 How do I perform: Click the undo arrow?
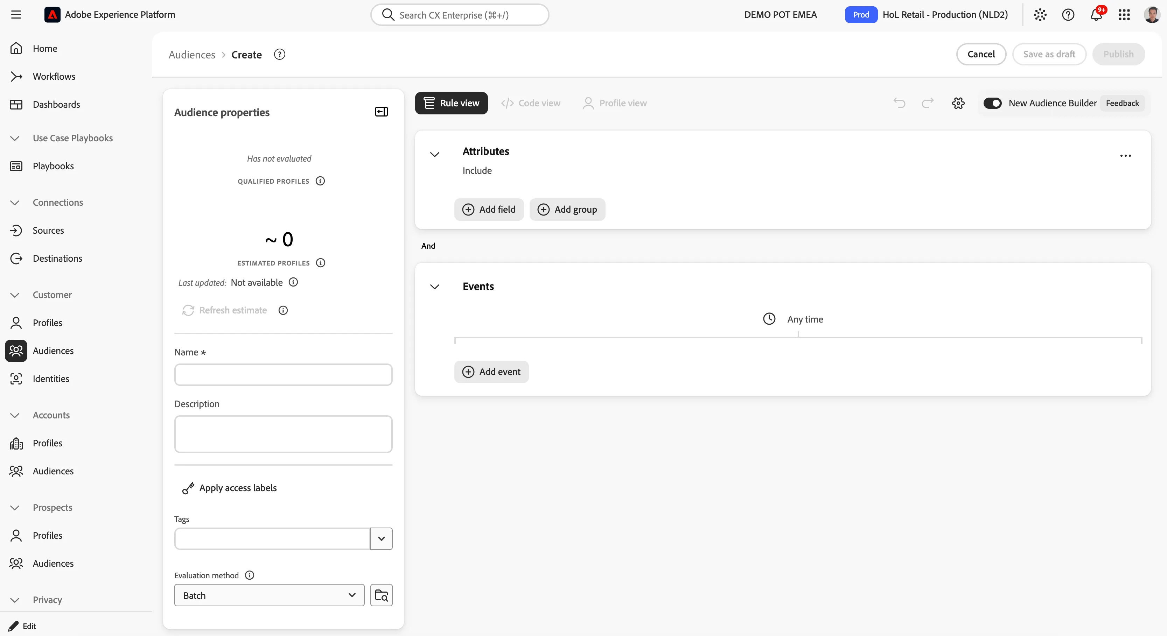899,103
